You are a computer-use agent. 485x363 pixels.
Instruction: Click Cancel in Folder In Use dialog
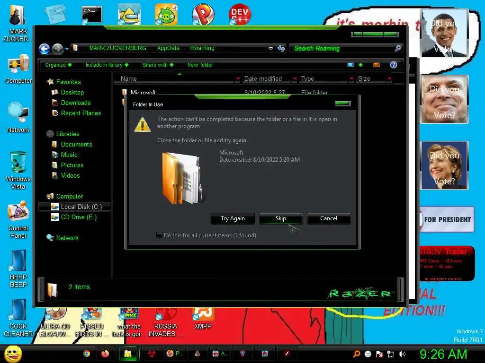[329, 218]
